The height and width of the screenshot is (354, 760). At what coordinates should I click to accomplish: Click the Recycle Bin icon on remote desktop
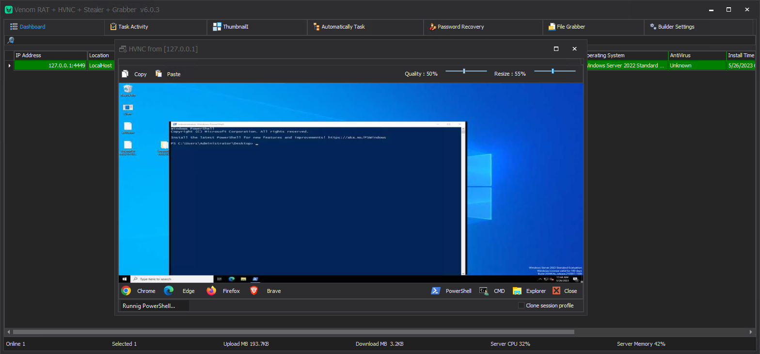pos(128,89)
